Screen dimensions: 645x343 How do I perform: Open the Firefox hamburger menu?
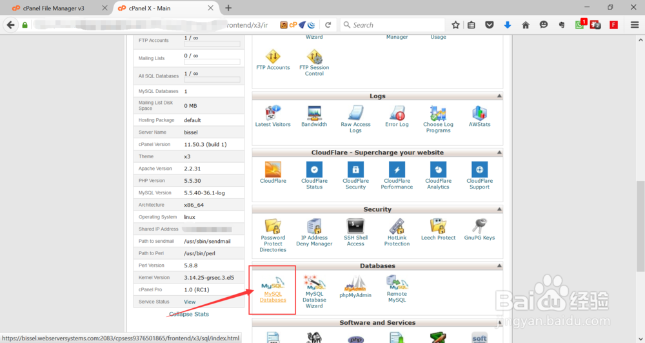pyautogui.click(x=635, y=25)
